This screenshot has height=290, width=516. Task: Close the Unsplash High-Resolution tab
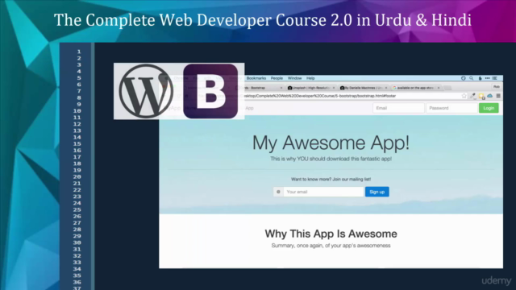click(333, 88)
